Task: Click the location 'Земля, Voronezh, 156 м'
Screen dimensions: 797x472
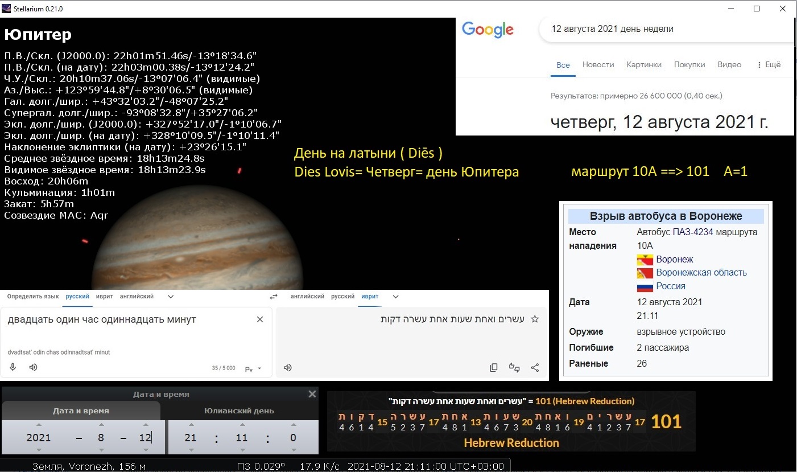Action: click(x=90, y=466)
